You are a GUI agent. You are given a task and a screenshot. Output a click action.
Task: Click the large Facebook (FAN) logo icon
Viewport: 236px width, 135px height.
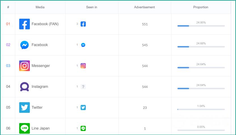point(24,24)
